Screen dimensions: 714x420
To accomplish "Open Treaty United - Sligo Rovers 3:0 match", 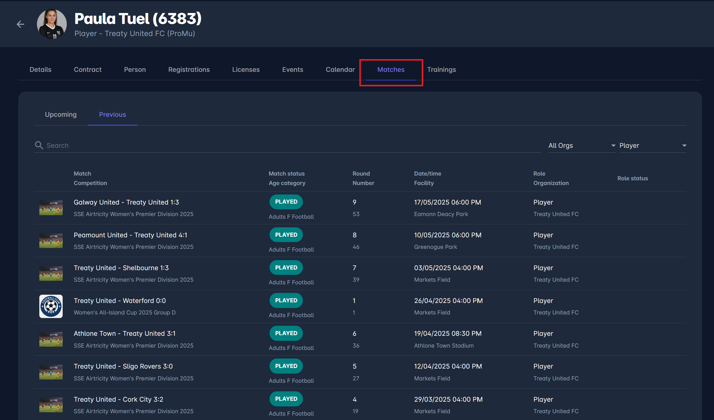I will [123, 366].
